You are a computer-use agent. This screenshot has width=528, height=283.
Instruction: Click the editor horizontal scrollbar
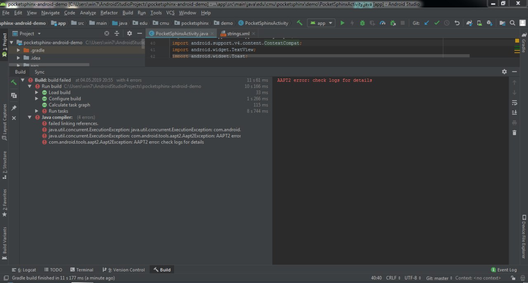(321, 55)
